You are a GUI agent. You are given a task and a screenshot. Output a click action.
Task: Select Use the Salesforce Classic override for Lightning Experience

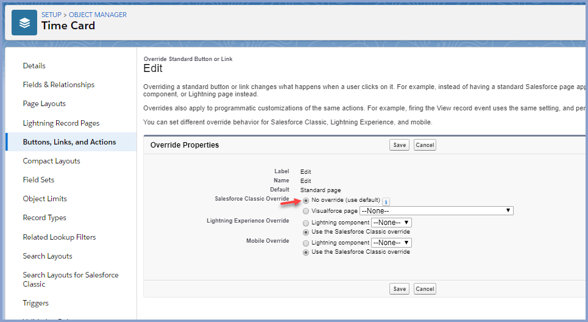(306, 232)
